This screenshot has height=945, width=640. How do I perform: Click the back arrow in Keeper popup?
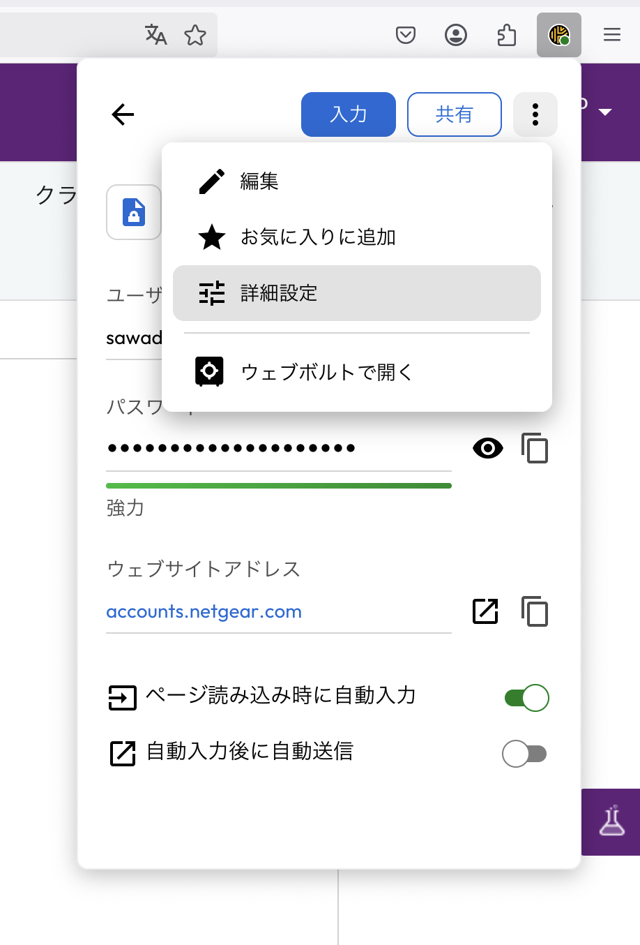[x=123, y=114]
